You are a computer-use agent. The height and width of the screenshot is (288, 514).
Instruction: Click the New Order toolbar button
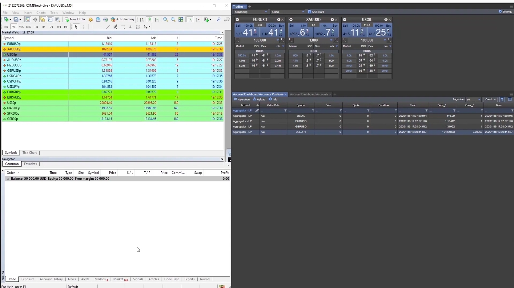coord(75,19)
